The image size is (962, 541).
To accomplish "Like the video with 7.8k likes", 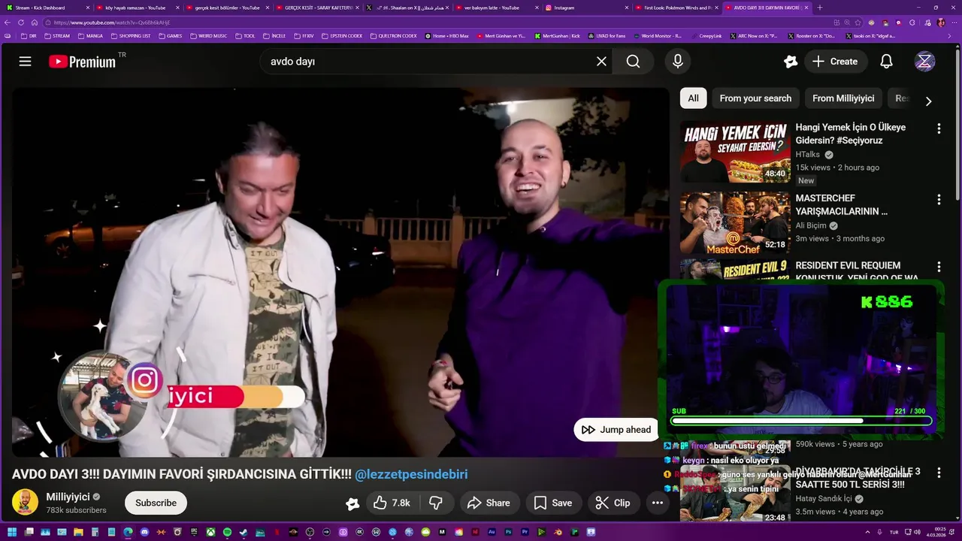I will point(392,503).
